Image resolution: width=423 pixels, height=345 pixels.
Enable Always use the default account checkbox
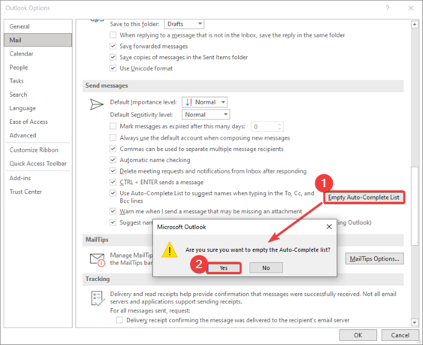click(x=113, y=138)
